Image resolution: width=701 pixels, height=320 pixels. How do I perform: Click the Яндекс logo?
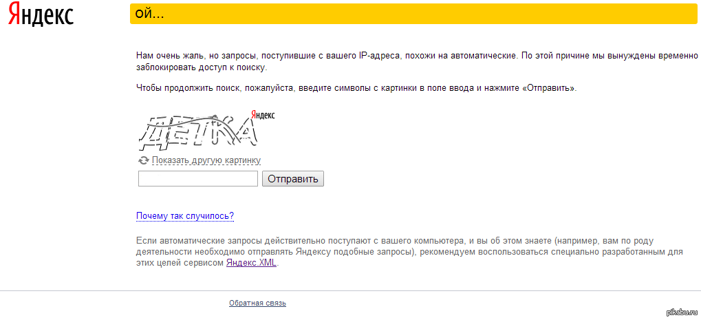(x=41, y=14)
